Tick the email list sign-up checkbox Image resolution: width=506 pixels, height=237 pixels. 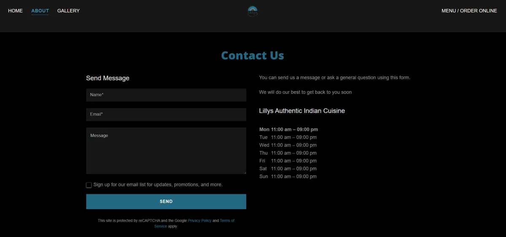(x=89, y=185)
